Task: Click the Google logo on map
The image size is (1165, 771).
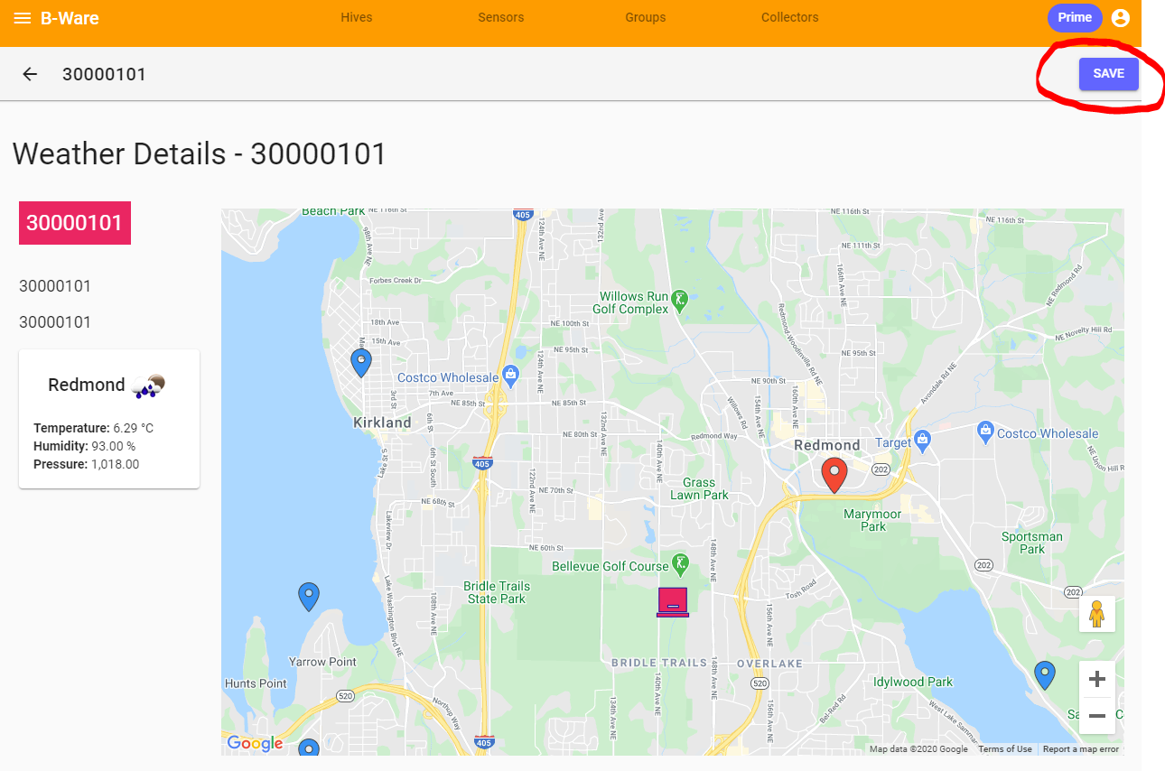Action: tap(255, 743)
